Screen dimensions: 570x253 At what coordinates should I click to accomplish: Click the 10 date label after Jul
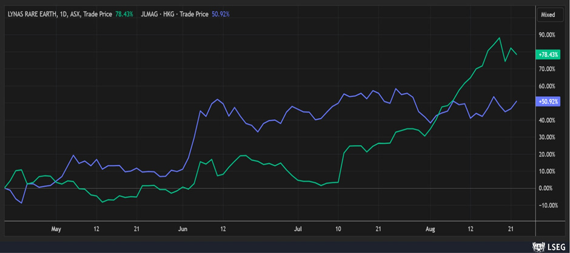(x=338, y=229)
